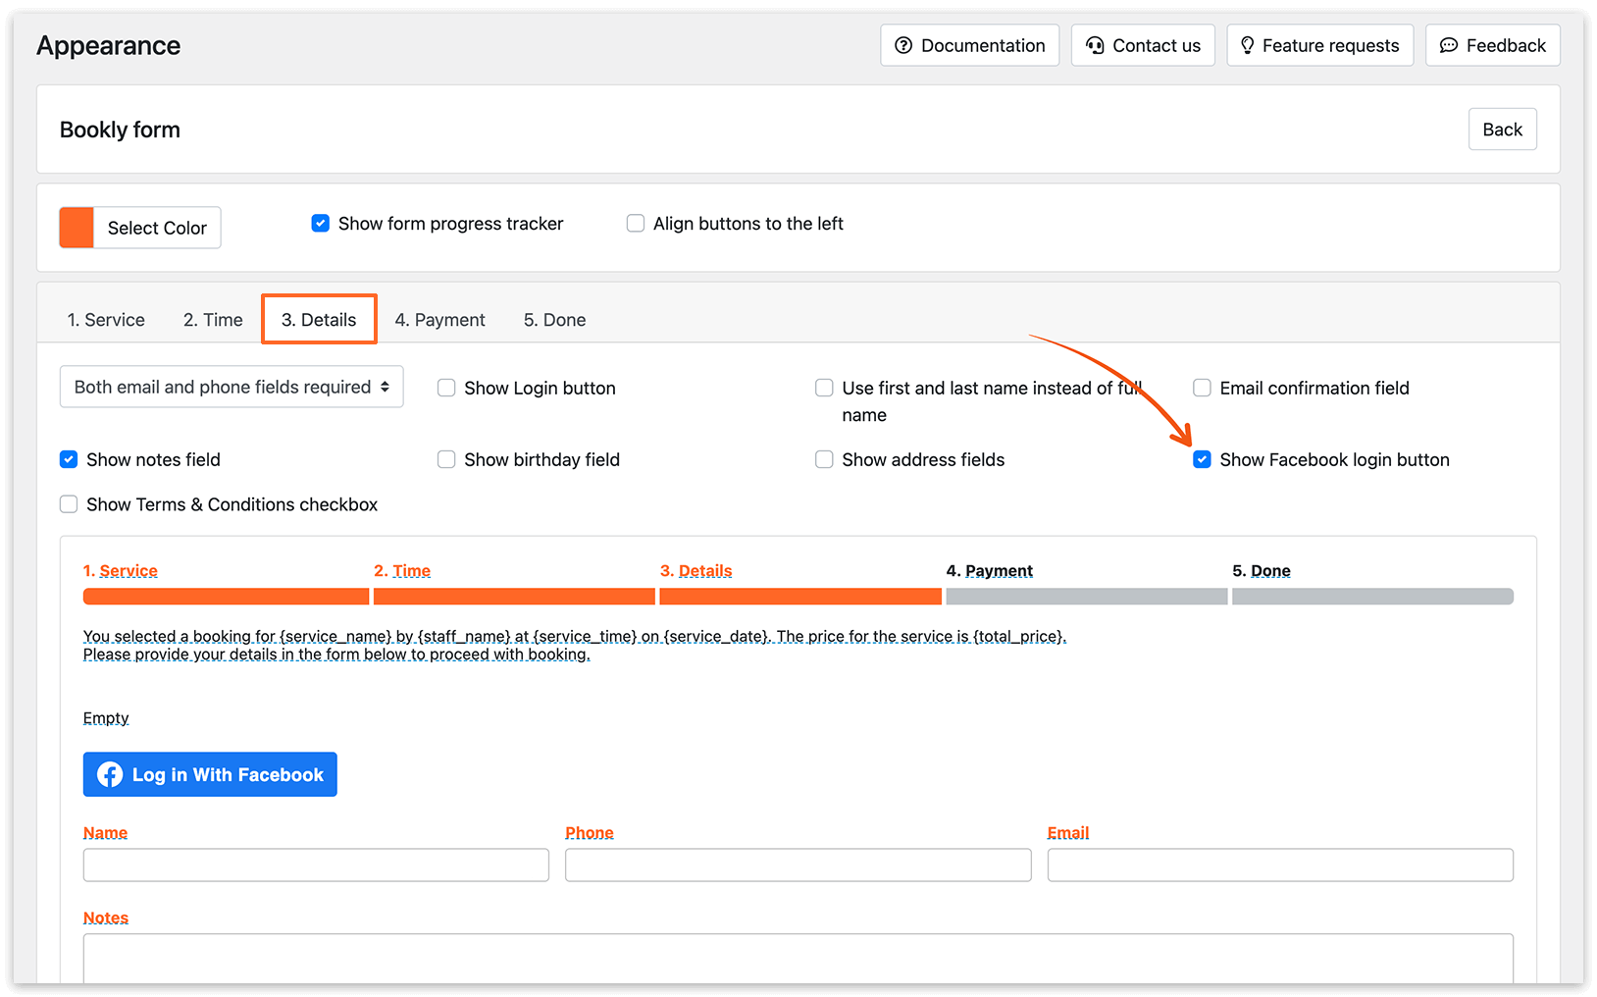Open the Contact us button

pos(1143,45)
